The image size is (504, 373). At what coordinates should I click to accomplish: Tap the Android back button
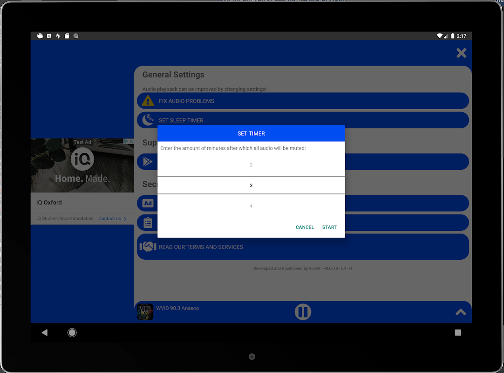45,332
